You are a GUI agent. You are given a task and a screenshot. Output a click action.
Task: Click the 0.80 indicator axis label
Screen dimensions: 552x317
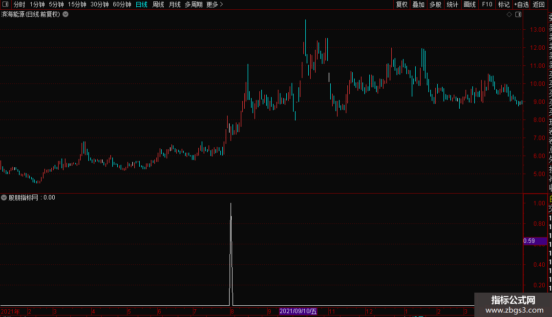click(539, 223)
